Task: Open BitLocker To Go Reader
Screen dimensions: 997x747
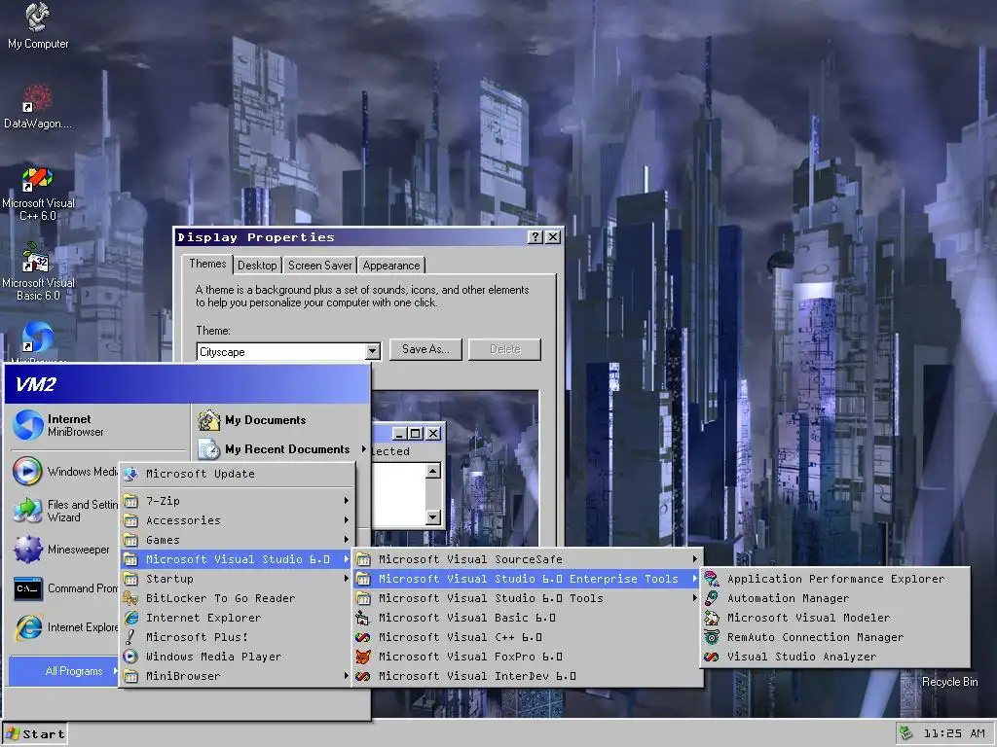Action: click(237, 598)
